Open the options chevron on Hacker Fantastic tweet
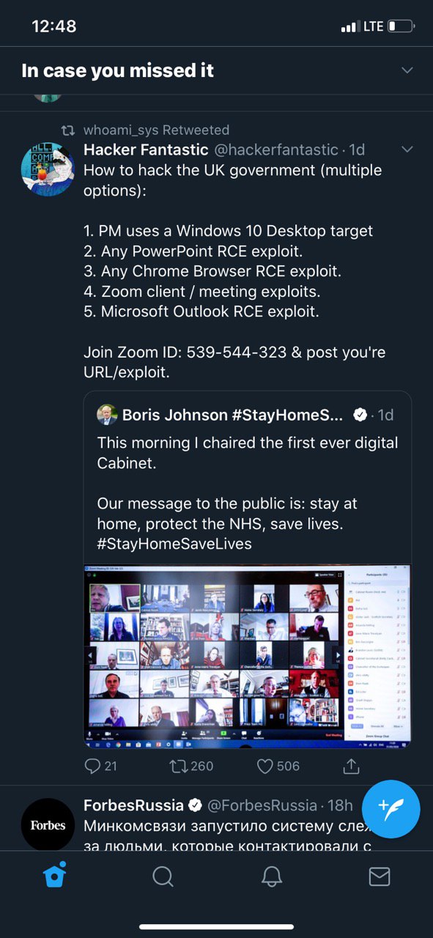This screenshot has width=433, height=938. [407, 149]
